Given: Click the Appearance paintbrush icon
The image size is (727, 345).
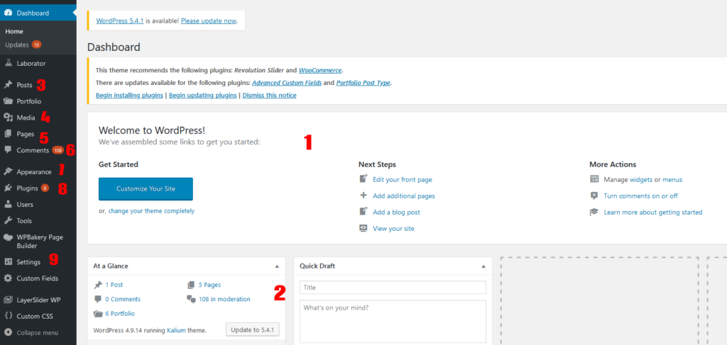Looking at the screenshot, I should [7, 171].
